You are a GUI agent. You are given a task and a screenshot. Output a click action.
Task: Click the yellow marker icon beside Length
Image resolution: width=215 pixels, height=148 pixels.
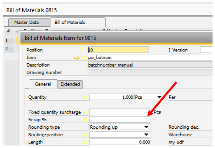click(86, 143)
